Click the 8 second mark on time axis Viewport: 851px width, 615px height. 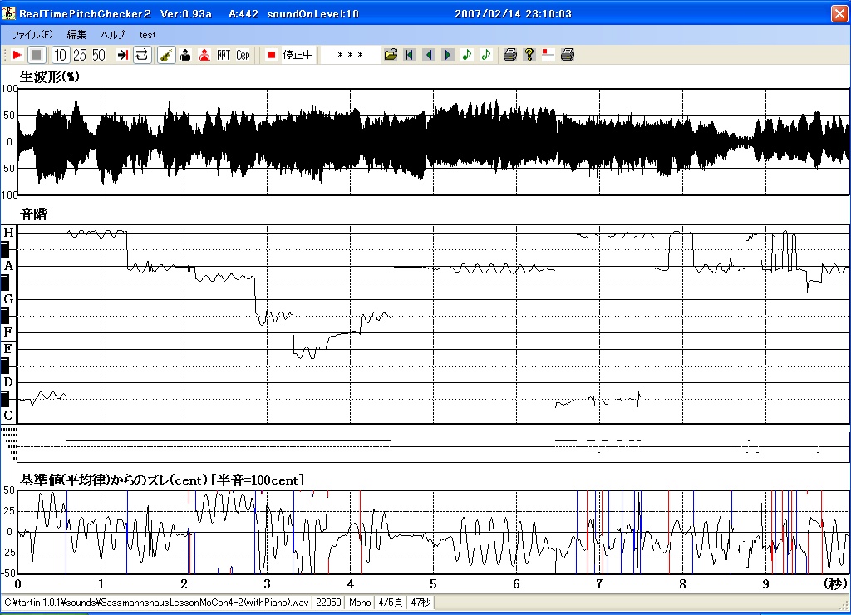[x=682, y=584]
